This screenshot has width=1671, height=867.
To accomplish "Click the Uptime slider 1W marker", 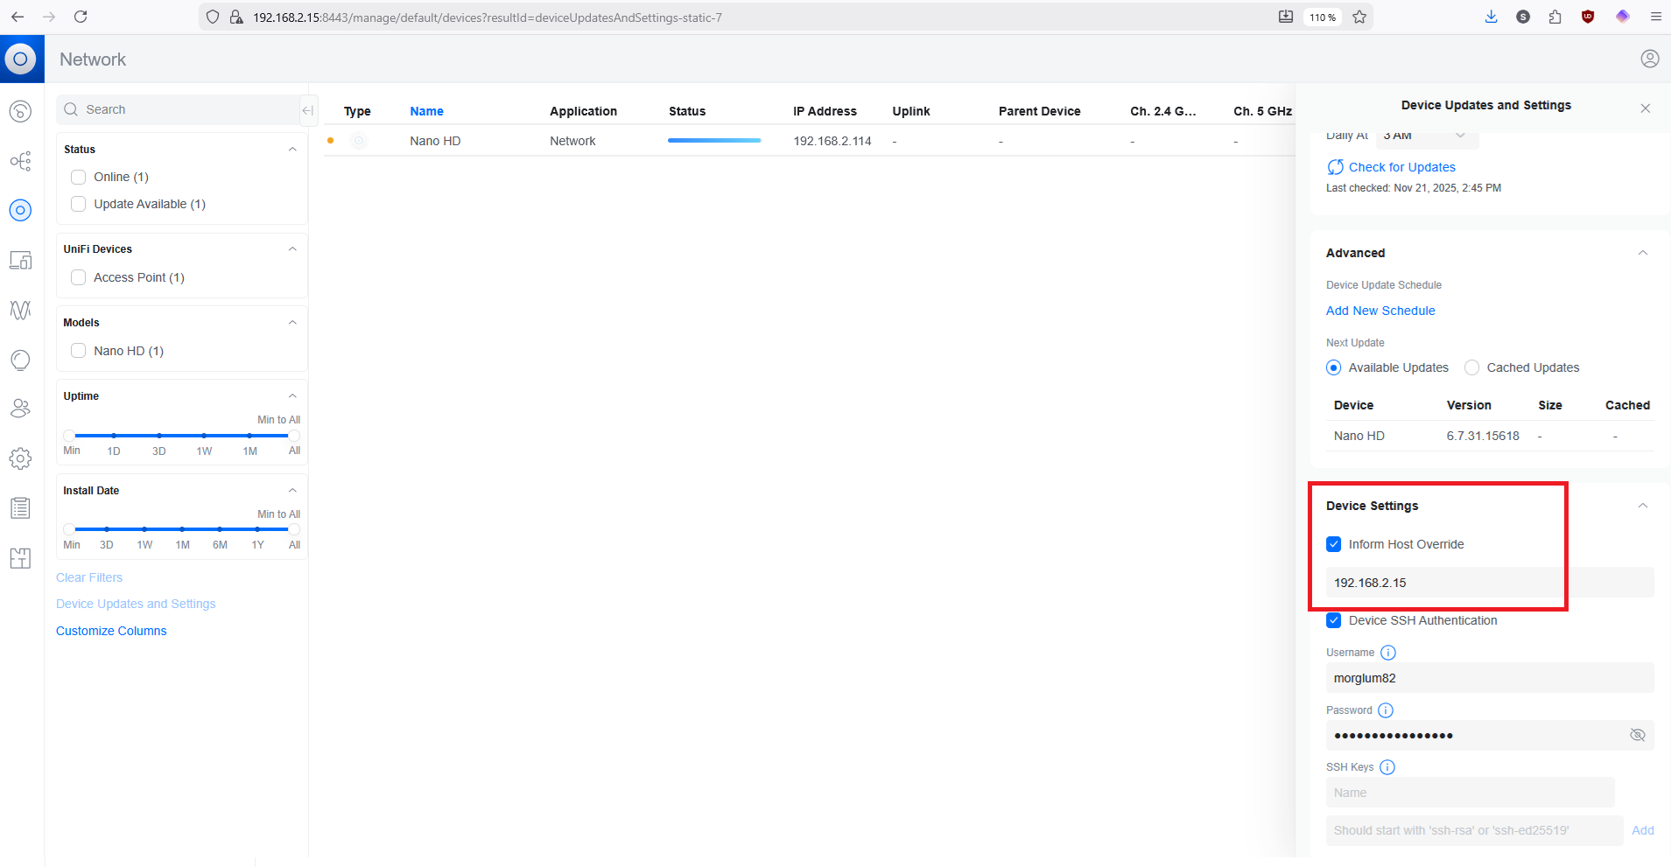I will click(x=204, y=436).
